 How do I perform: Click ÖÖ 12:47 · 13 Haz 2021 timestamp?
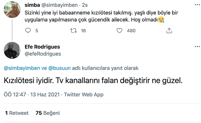point(32,94)
